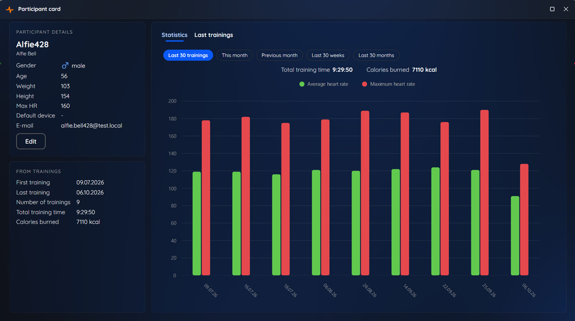Viewport: 575px width, 321px height.
Task: Maximize the Participant card window
Action: 552,9
